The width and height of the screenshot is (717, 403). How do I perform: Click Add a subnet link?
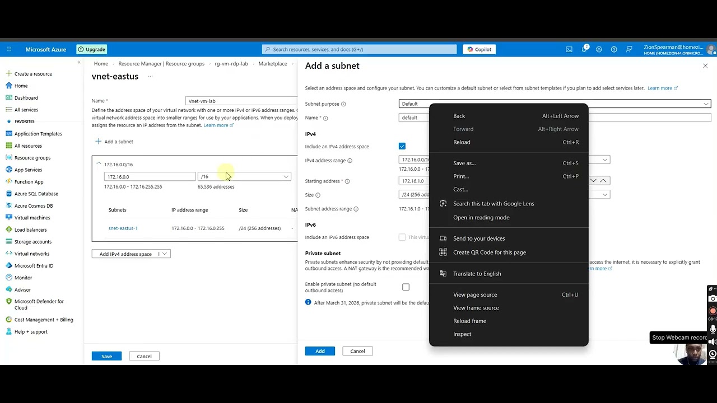[114, 142]
